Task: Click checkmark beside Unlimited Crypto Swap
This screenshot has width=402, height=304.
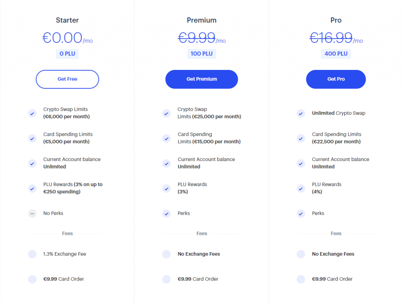Action: [x=301, y=113]
